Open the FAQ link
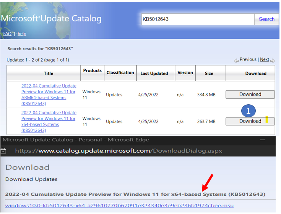281x214 pixels. 7,34
